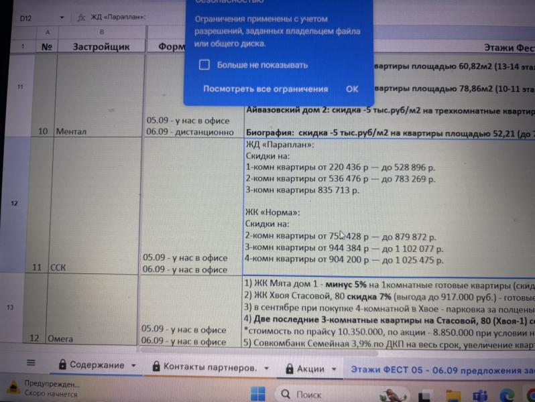Select the Омега developer cell
Image resolution: width=535 pixels, height=402 pixels.
point(91,310)
